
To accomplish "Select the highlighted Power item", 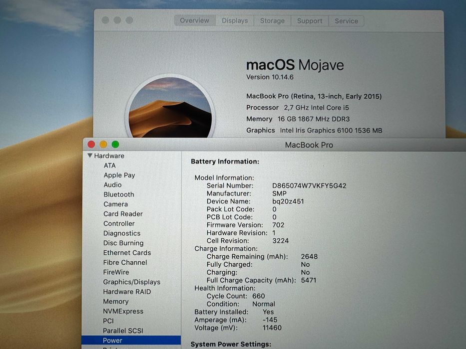I will point(131,341).
